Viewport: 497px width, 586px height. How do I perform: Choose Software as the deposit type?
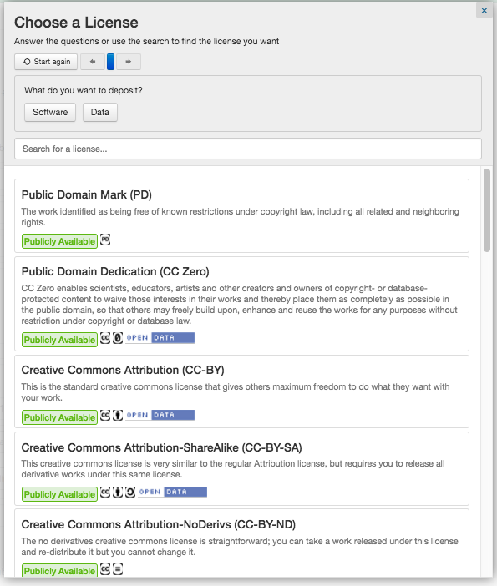(x=50, y=112)
